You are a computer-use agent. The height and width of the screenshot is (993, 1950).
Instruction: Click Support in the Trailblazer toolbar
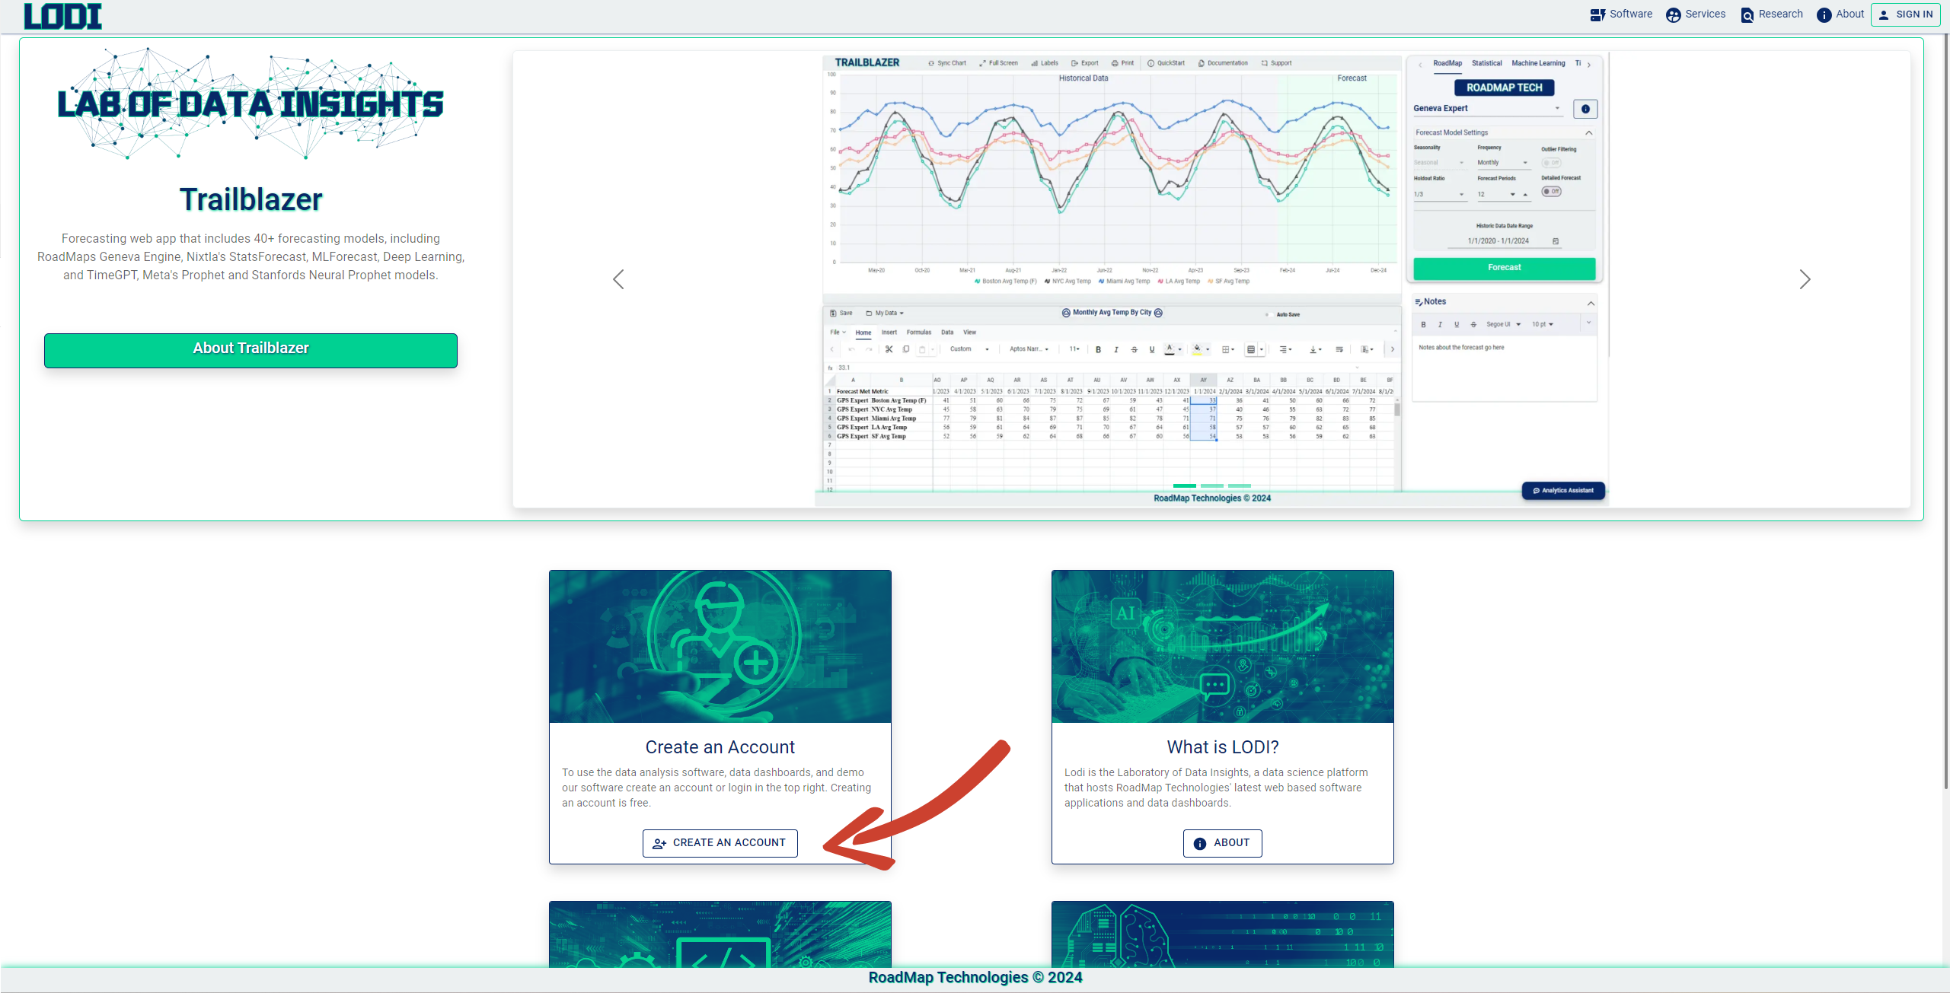[x=1277, y=63]
